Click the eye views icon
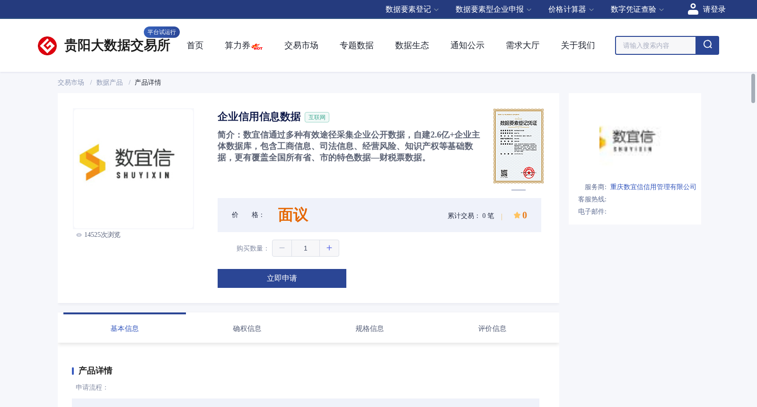This screenshot has width=757, height=407. (x=79, y=235)
